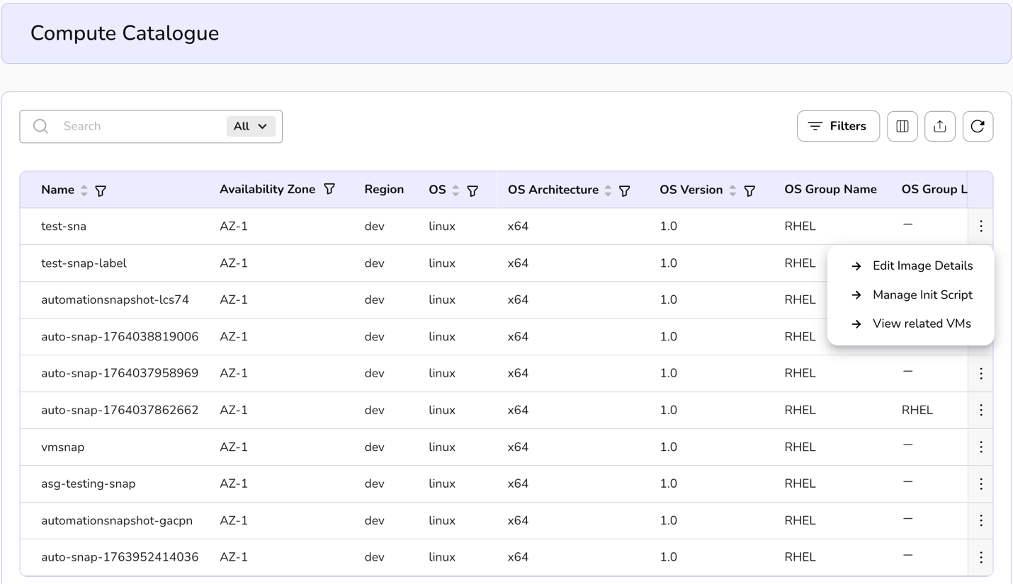
Task: Open the actions menu for vmsnap row
Action: 980,447
